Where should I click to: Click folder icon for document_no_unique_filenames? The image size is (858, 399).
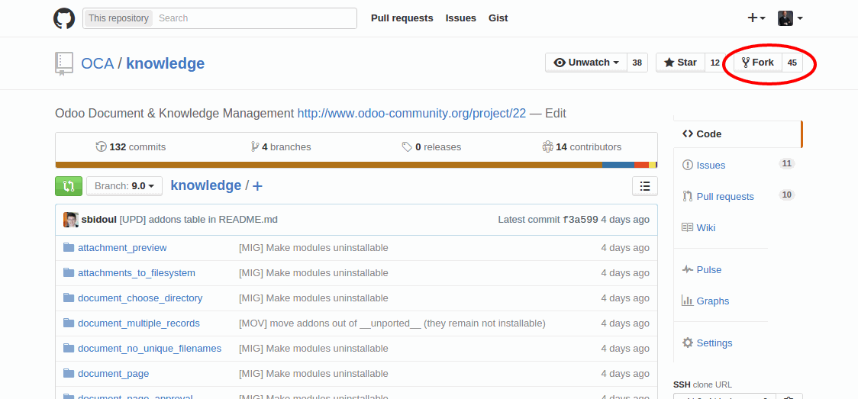(x=69, y=348)
